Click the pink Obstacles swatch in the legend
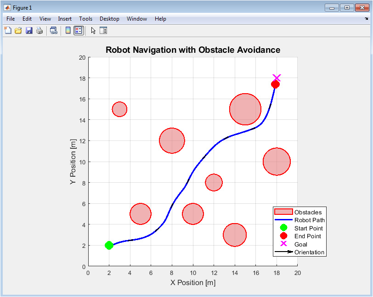This screenshot has width=373, height=297. (x=283, y=212)
